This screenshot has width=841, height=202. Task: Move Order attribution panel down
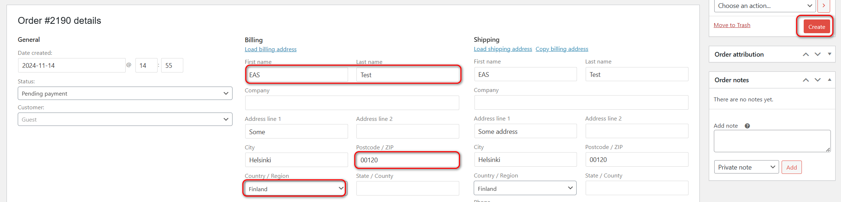(x=817, y=54)
